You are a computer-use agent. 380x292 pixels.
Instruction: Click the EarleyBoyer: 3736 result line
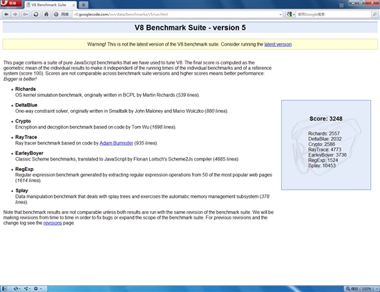click(327, 155)
